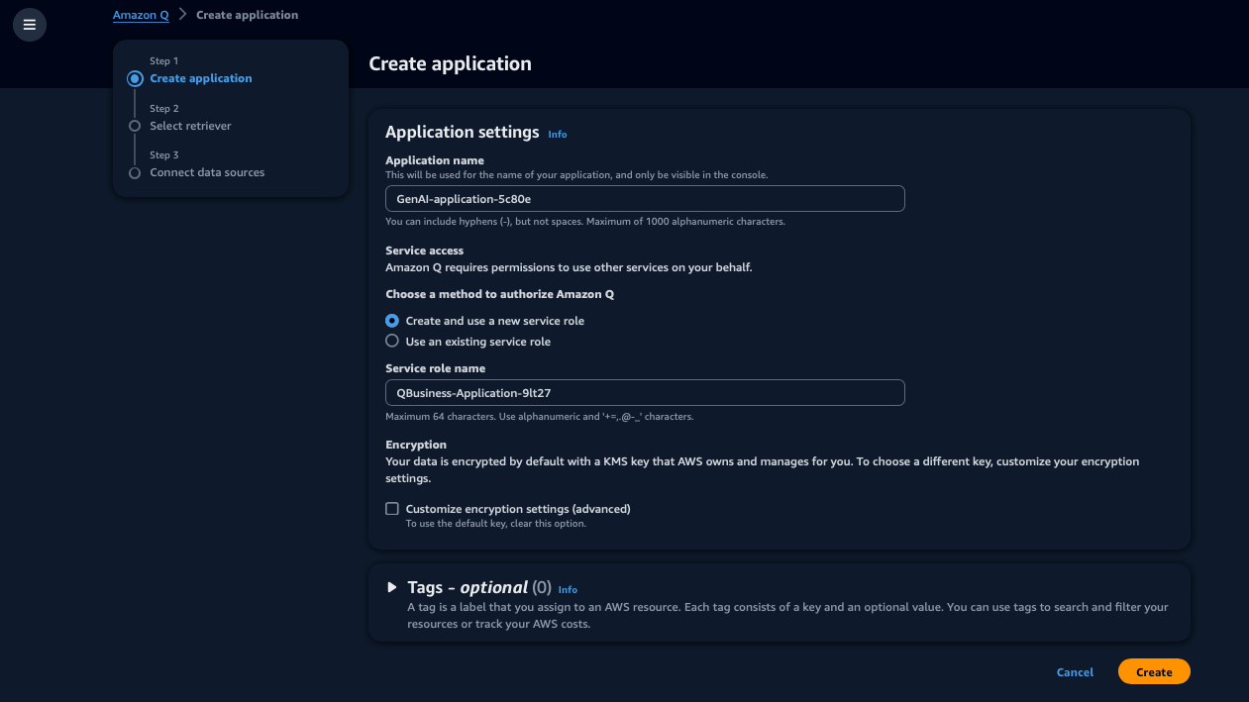Viewport: 1249px width, 702px height.
Task: Click Choose a method to authorize Amazon Q
Action: 500,294
